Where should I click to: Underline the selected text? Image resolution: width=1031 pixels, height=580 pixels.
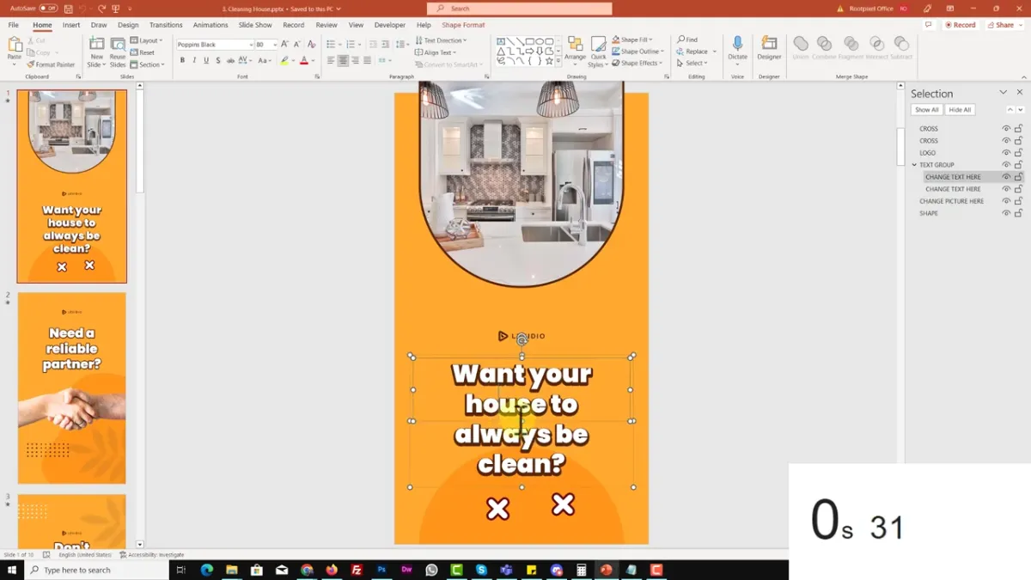(x=206, y=60)
